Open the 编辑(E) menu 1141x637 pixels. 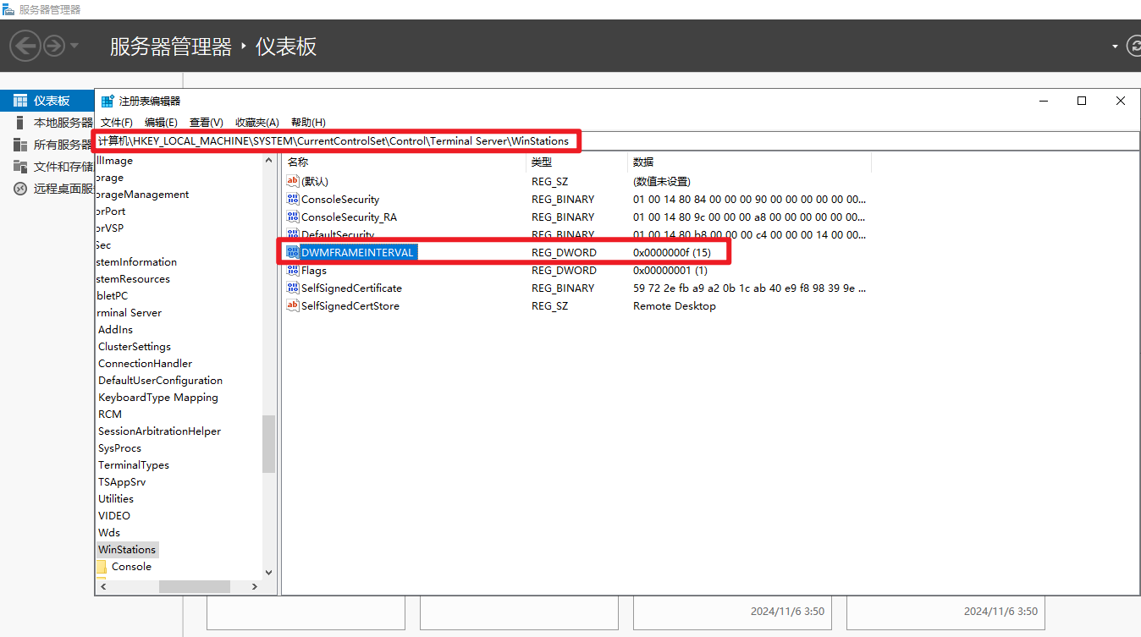click(161, 123)
